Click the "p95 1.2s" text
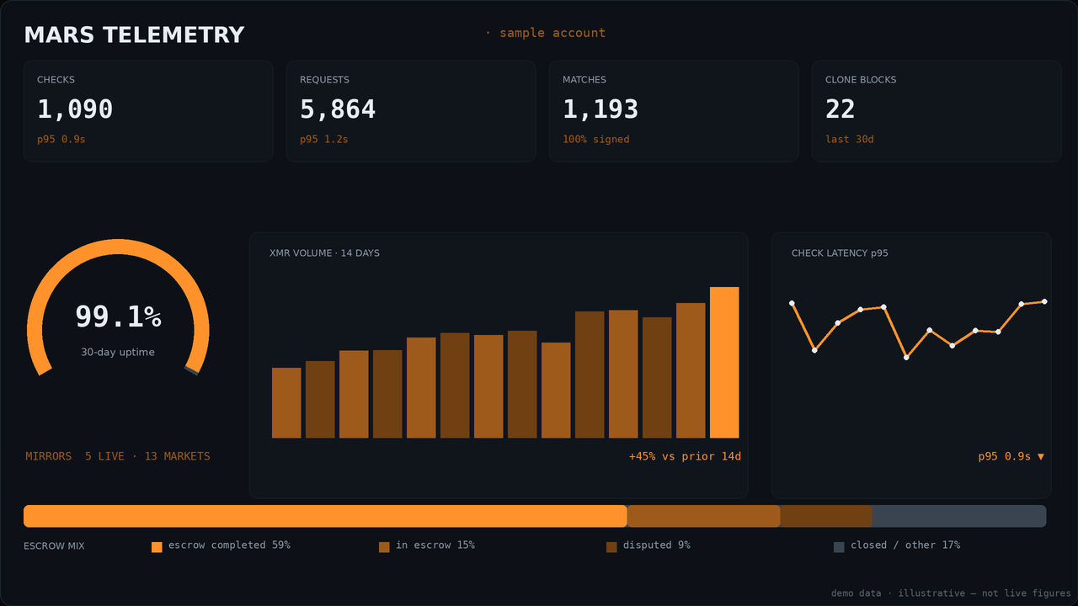This screenshot has width=1078, height=606. click(x=323, y=140)
